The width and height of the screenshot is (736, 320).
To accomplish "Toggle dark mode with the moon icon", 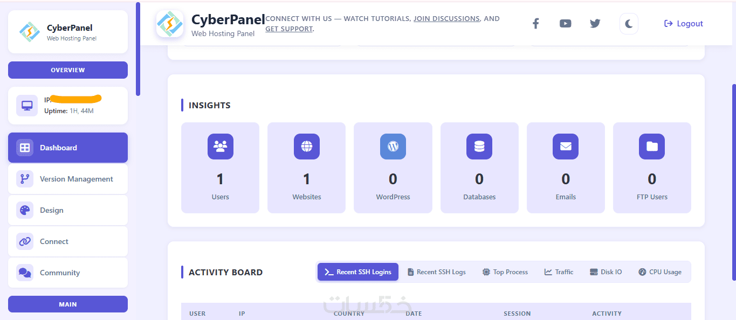I will 629,24.
